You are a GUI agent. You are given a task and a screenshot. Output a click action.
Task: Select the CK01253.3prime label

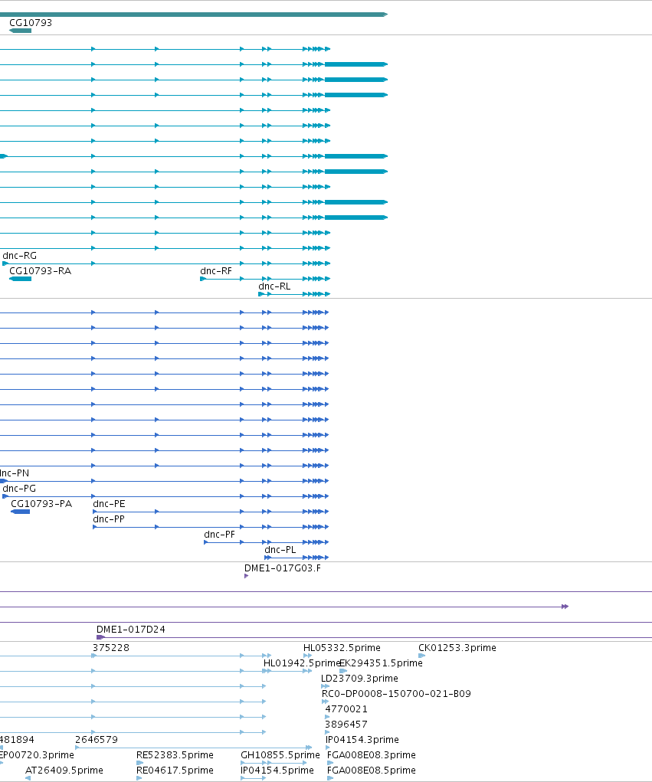tap(457, 648)
